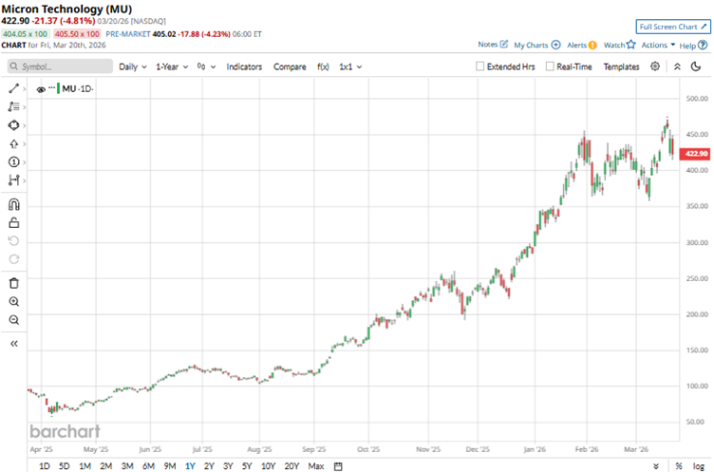This screenshot has height=472, width=714.
Task: Select the arrow marker tool
Action: click(13, 144)
